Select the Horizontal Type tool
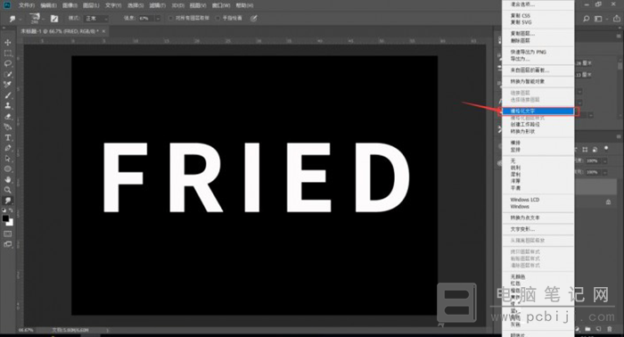The image size is (624, 337). (7, 137)
